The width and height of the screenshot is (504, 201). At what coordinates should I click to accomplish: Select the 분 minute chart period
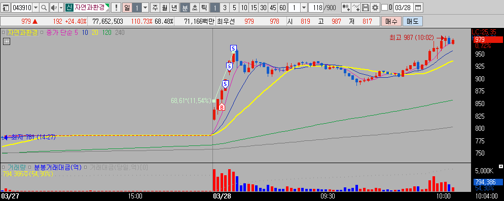[185, 8]
